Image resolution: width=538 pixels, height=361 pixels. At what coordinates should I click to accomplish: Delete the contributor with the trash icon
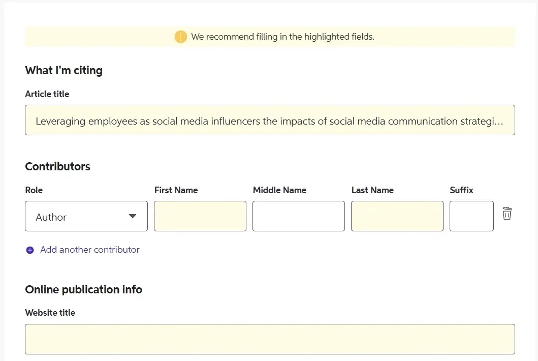click(x=507, y=214)
